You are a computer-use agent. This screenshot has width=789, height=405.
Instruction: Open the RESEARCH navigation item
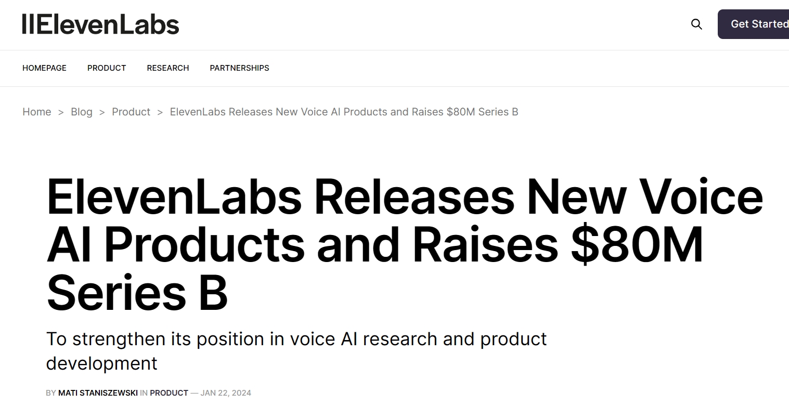tap(168, 68)
